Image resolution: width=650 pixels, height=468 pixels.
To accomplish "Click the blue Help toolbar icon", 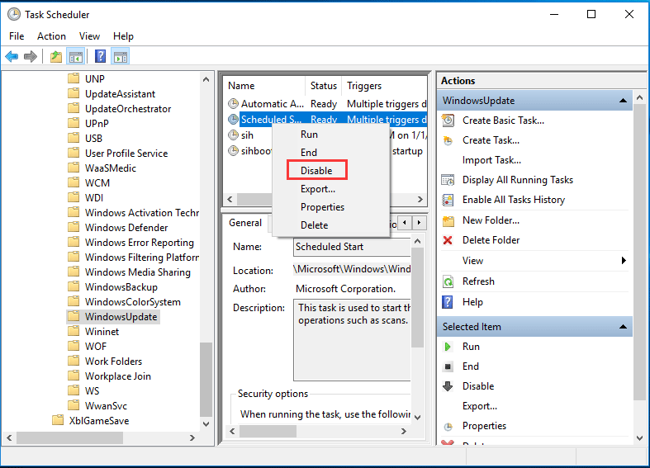I will pyautogui.click(x=100, y=56).
